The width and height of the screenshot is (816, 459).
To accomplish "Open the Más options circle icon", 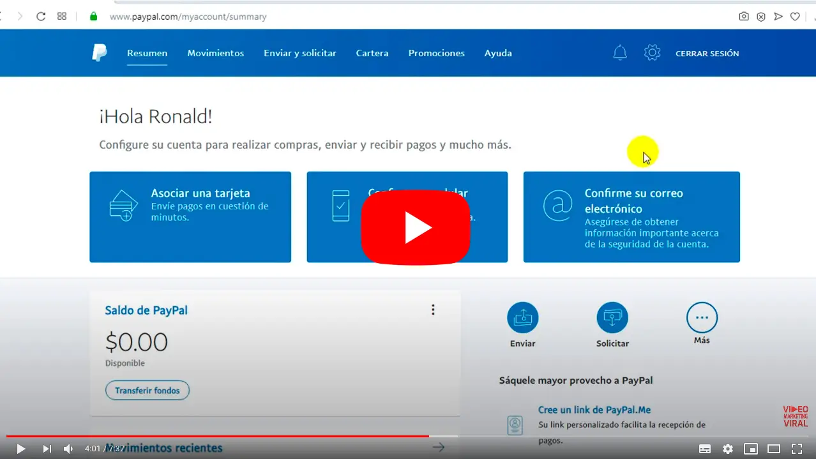I will pyautogui.click(x=702, y=317).
